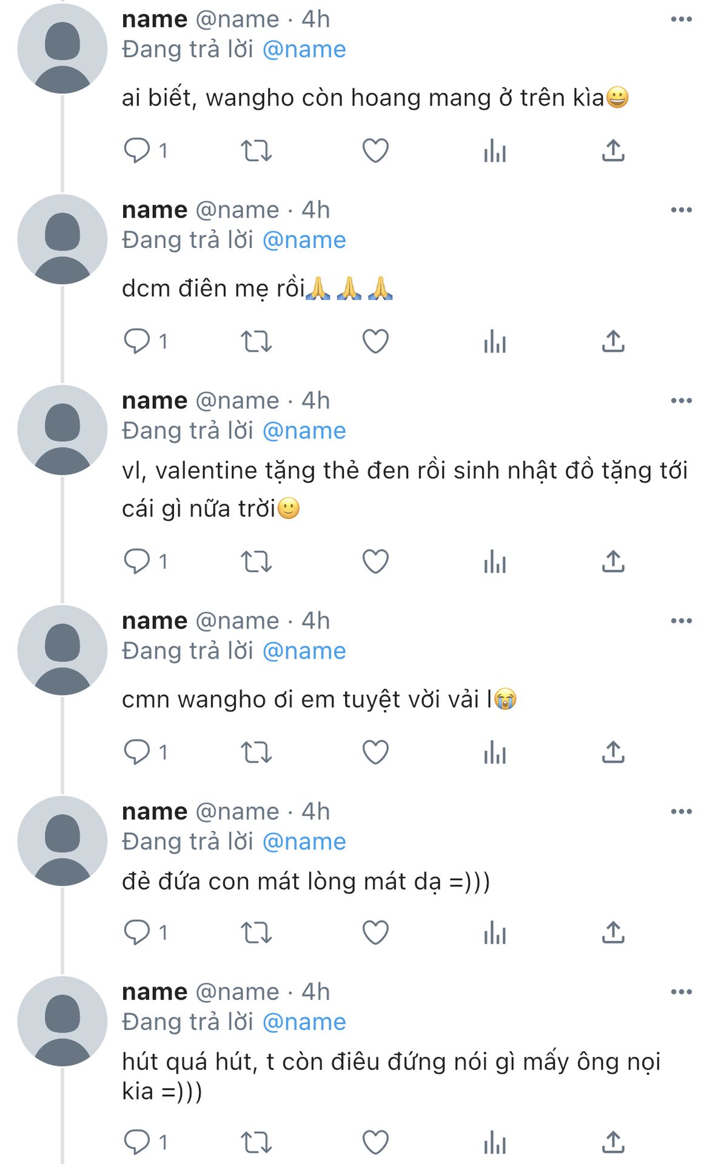
Task: Open author name on 'hút quá hút' tweet
Action: (155, 992)
